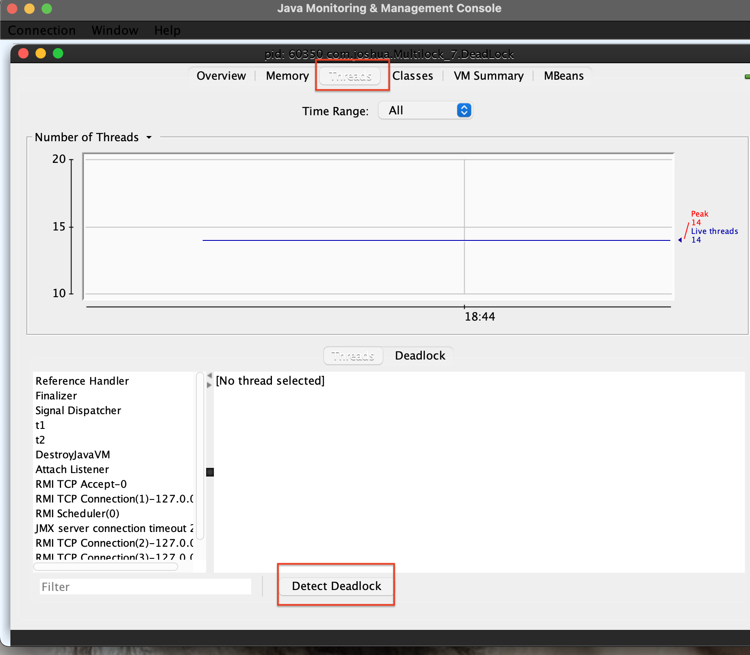750x655 pixels.
Task: Select the Finalizer thread
Action: click(56, 396)
